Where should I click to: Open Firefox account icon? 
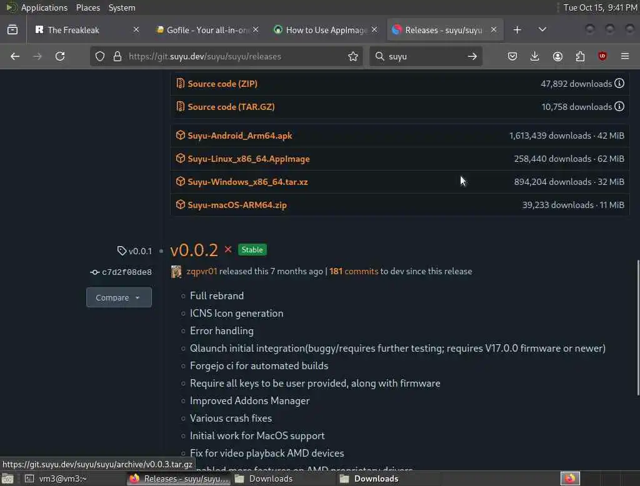click(x=557, y=56)
